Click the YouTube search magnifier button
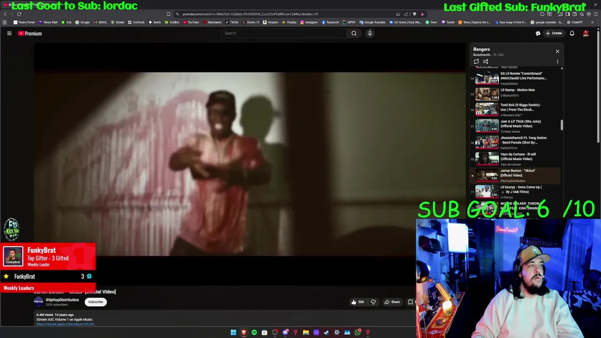Screen dimensions: 601x338 (x=354, y=33)
